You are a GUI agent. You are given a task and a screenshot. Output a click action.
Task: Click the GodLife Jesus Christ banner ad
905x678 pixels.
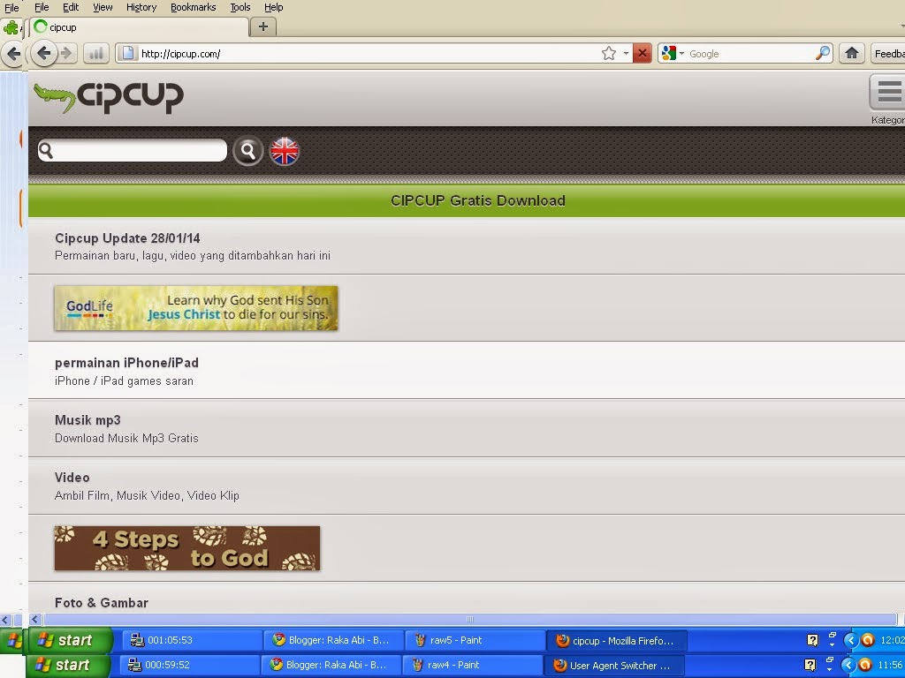(196, 308)
